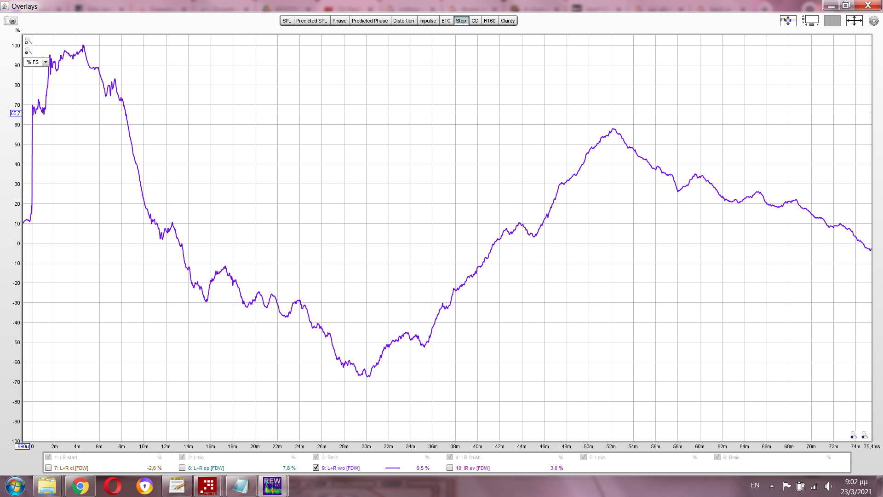Enable the L+R cl [FDW] trace
The image size is (883, 497).
pyautogui.click(x=48, y=468)
